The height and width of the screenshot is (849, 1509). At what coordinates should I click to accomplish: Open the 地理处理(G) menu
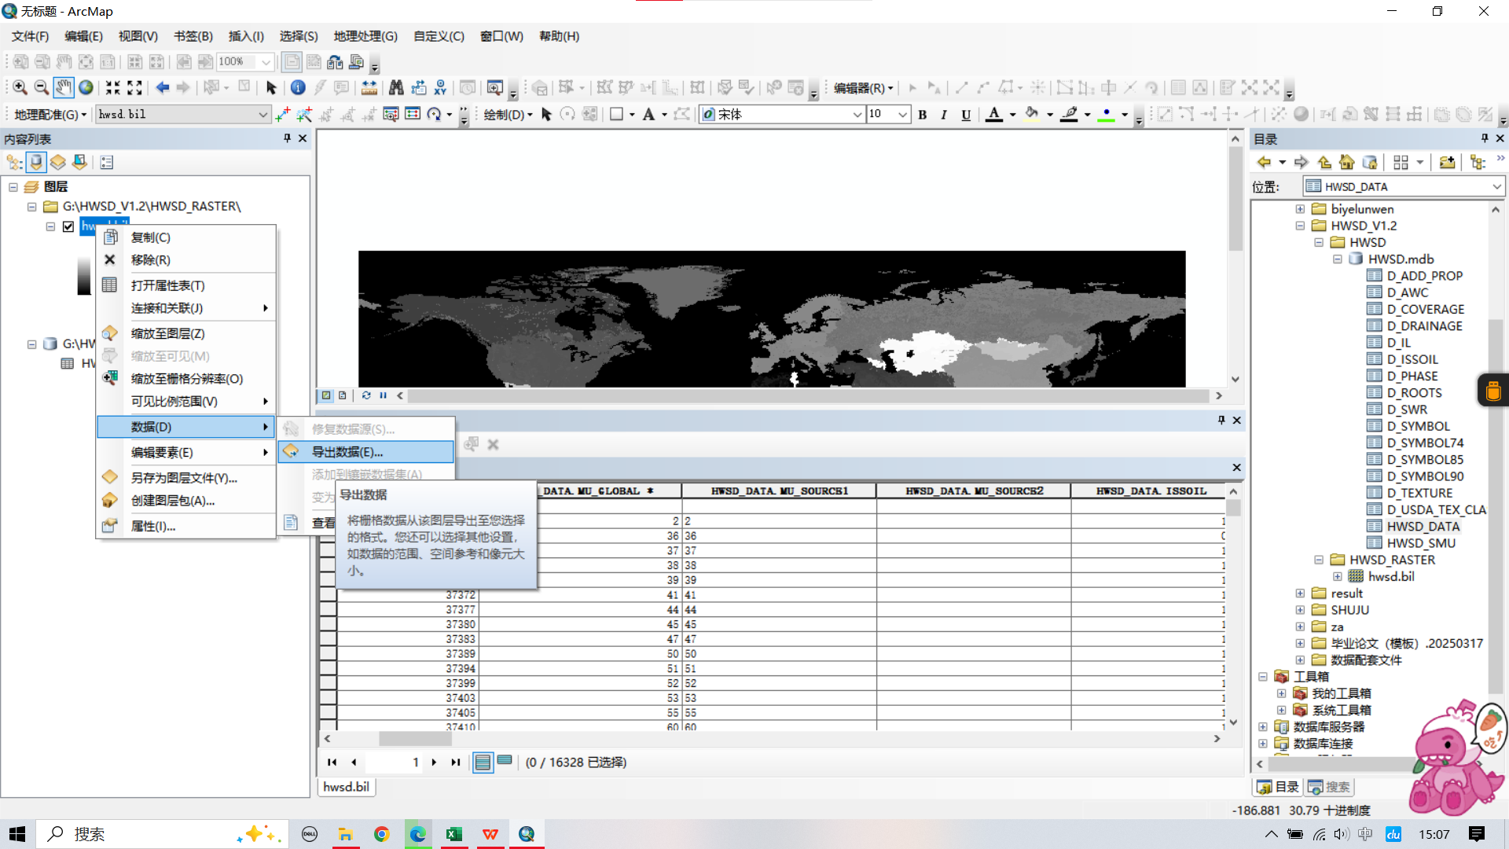(365, 36)
